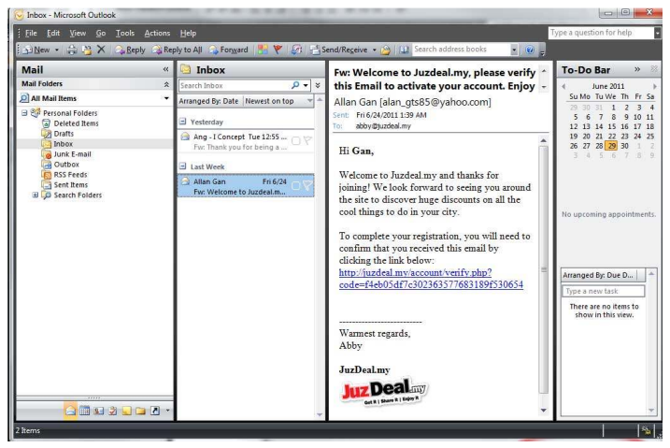This screenshot has width=670, height=448.
Task: Switch to Tasks view icon
Action: [113, 411]
